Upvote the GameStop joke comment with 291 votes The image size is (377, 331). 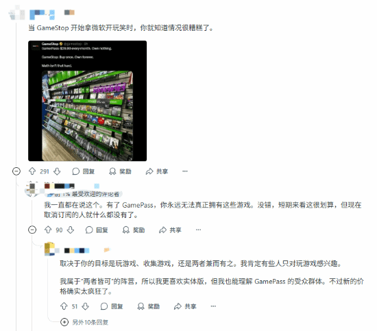(x=32, y=171)
